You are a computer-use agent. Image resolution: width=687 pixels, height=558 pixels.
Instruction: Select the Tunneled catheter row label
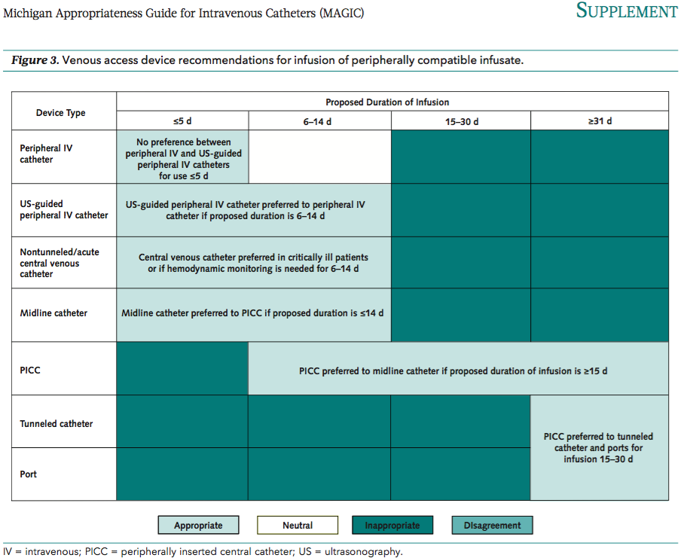(56, 424)
